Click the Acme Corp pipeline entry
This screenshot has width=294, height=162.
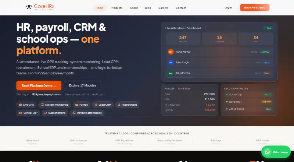[249, 95]
